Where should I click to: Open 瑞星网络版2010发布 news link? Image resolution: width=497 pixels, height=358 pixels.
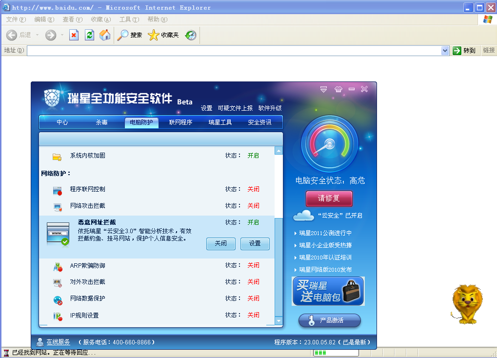point(325,270)
